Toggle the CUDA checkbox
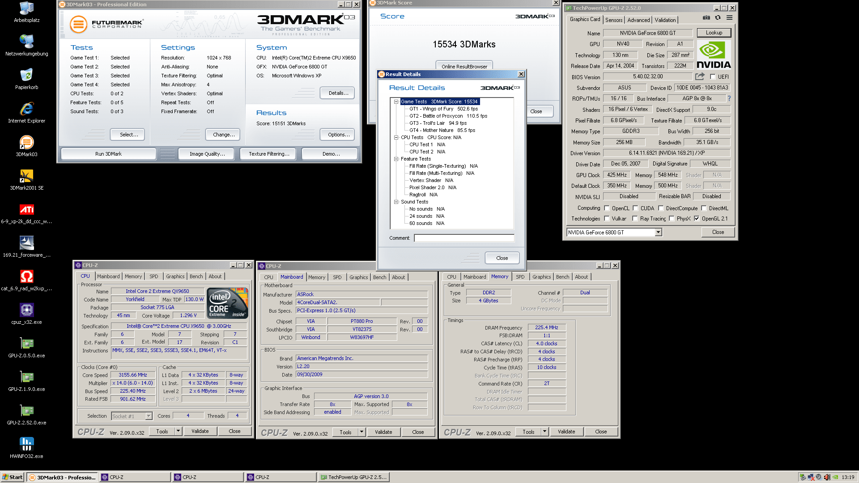This screenshot has width=859, height=483. coord(635,208)
